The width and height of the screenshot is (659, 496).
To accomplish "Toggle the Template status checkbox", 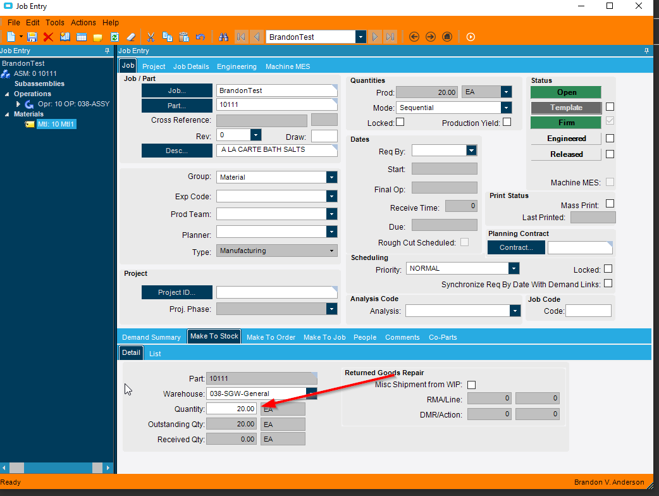I will (610, 107).
